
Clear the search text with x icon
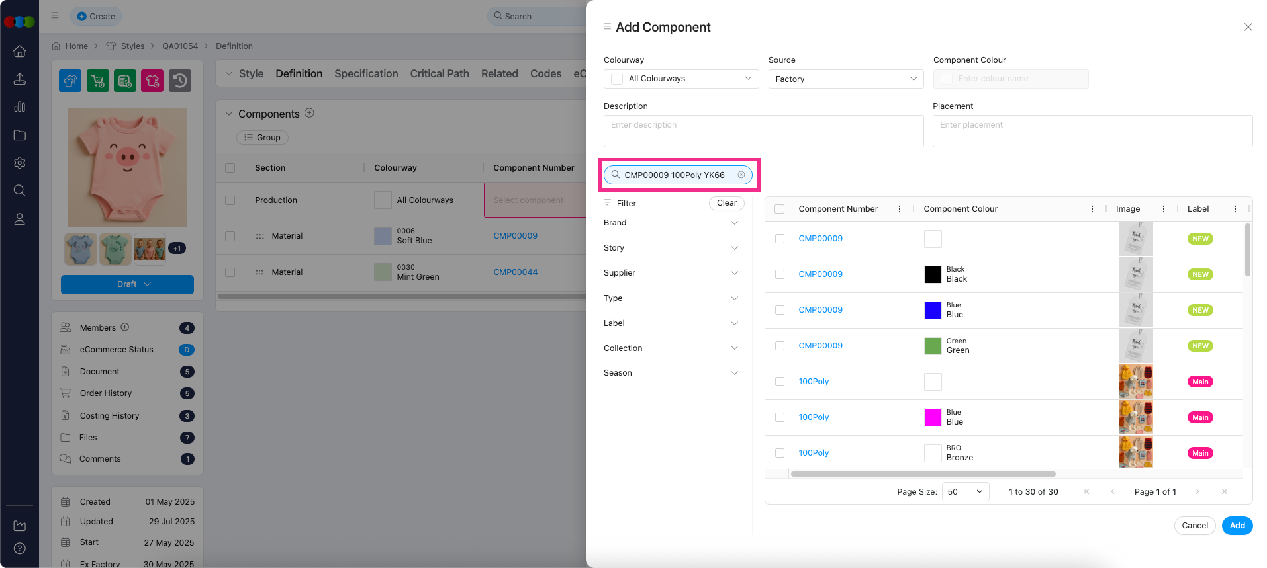(x=741, y=175)
